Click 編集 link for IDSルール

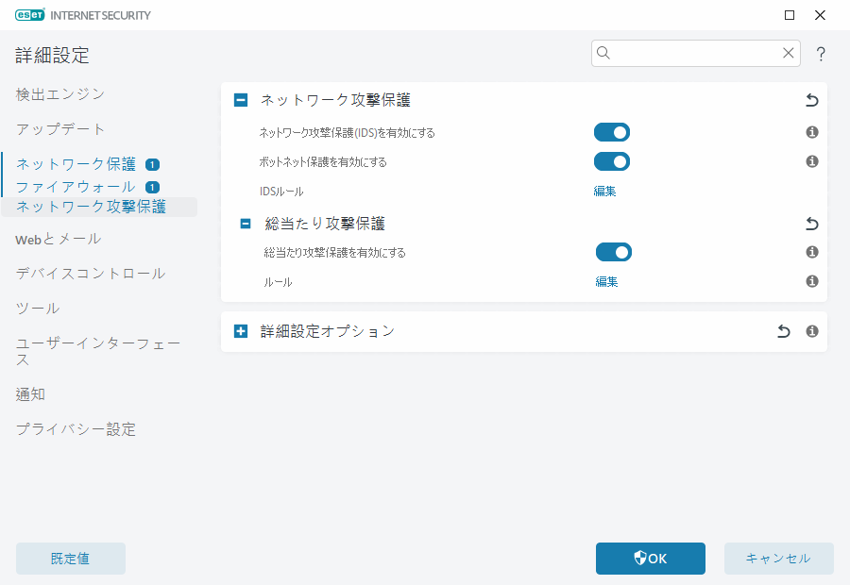point(604,192)
